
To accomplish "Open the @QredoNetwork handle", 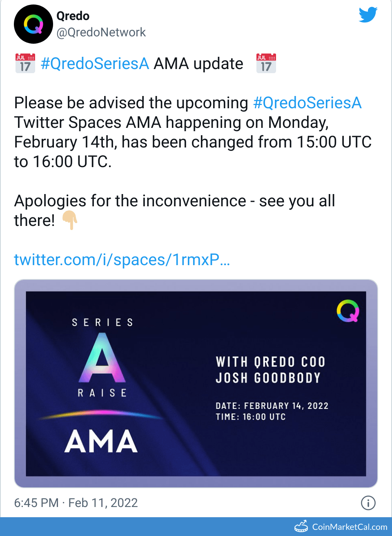I will point(101,32).
